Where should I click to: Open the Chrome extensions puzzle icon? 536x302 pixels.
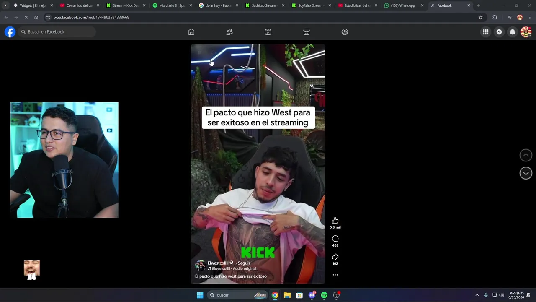[x=495, y=17]
